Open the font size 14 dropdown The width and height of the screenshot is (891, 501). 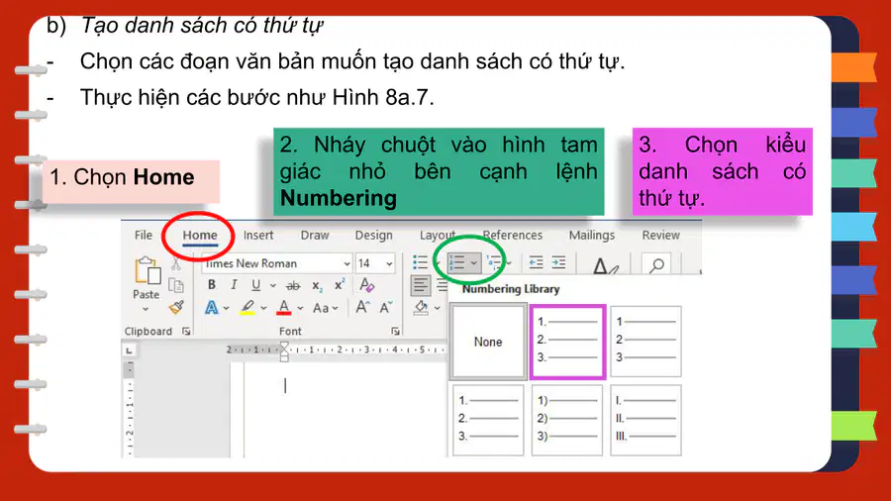pos(389,263)
